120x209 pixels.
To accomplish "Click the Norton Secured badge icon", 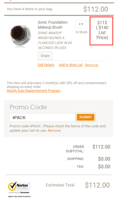I will coord(19,186).
